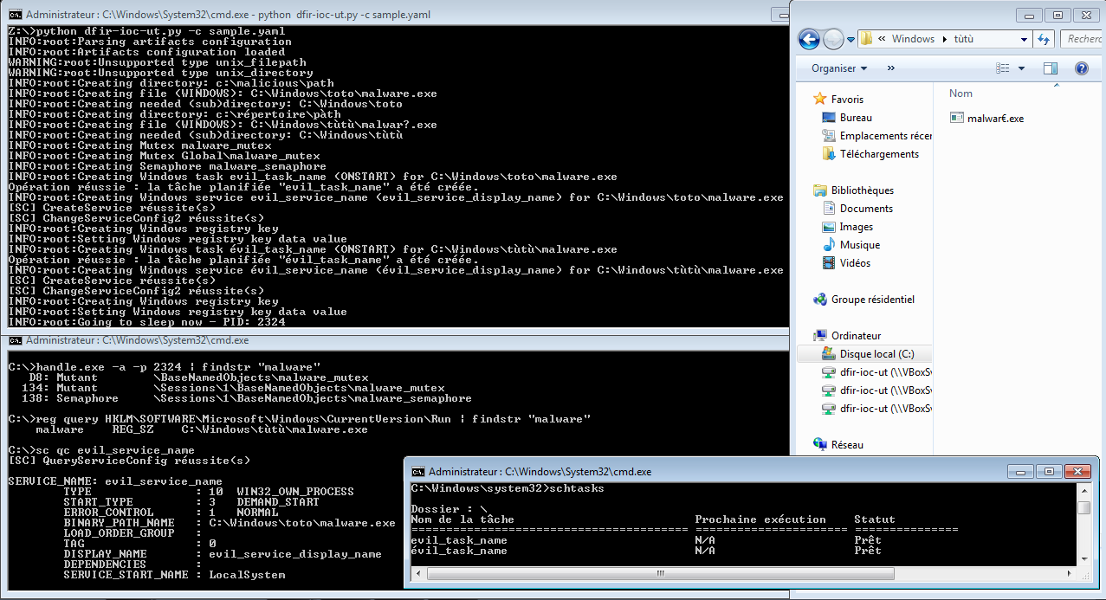1106x600 pixels.
Task: Click the Explorer Forward arrow button
Action: [x=833, y=39]
